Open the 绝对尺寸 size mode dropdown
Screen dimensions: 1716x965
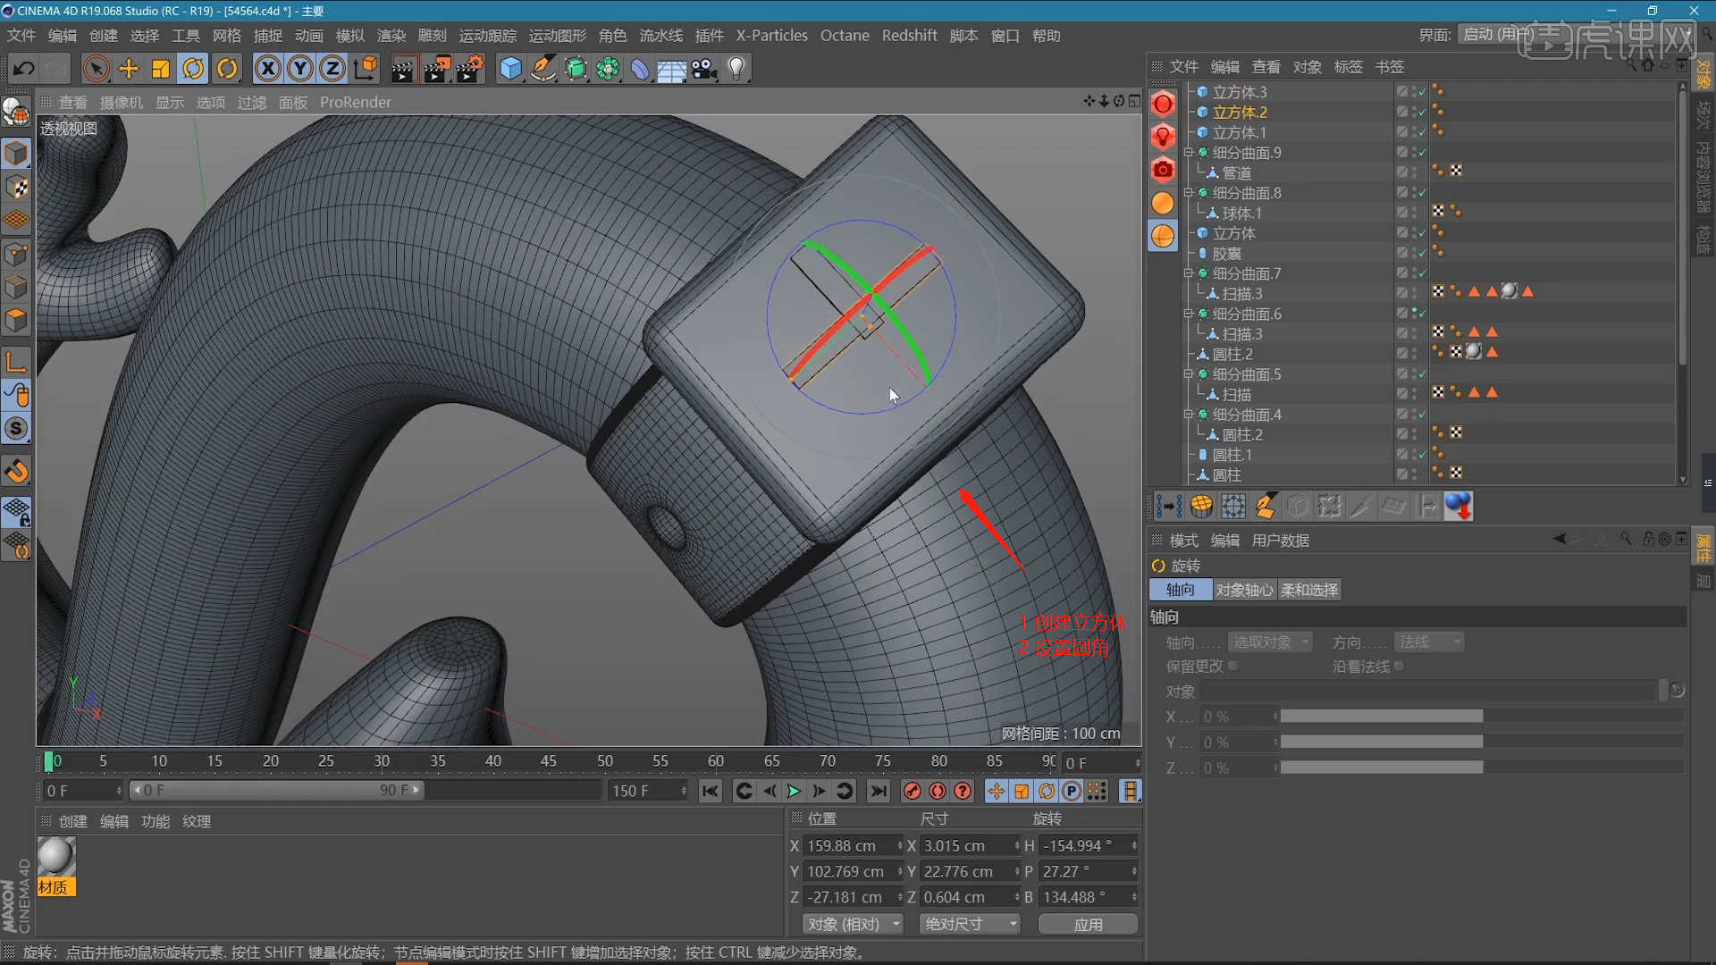(970, 924)
